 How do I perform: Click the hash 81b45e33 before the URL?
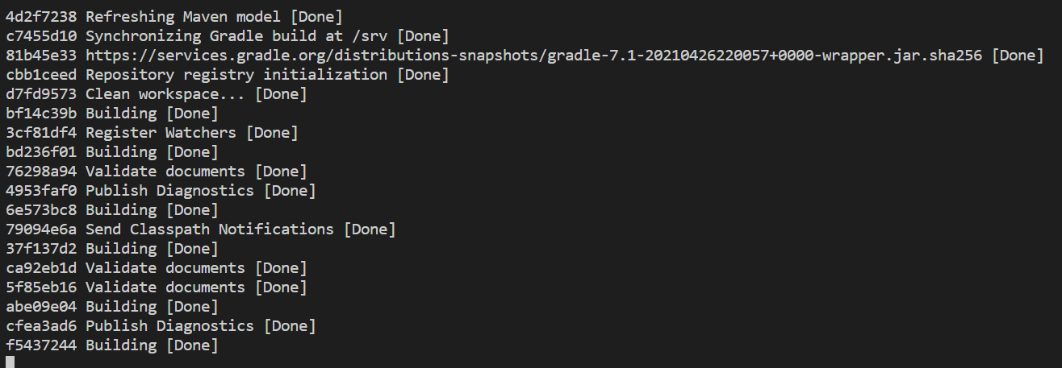click(40, 56)
